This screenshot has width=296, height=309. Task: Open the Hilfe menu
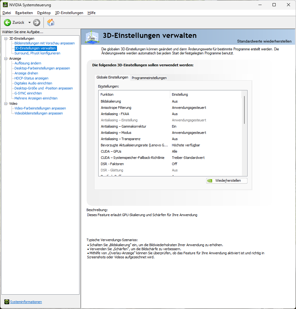point(91,13)
